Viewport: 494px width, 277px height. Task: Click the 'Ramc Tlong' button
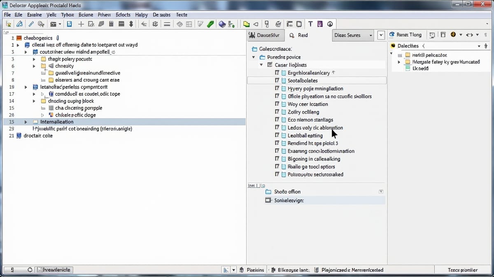406,35
